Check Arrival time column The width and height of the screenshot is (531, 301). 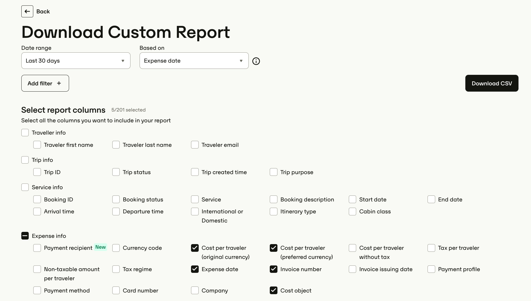point(37,211)
